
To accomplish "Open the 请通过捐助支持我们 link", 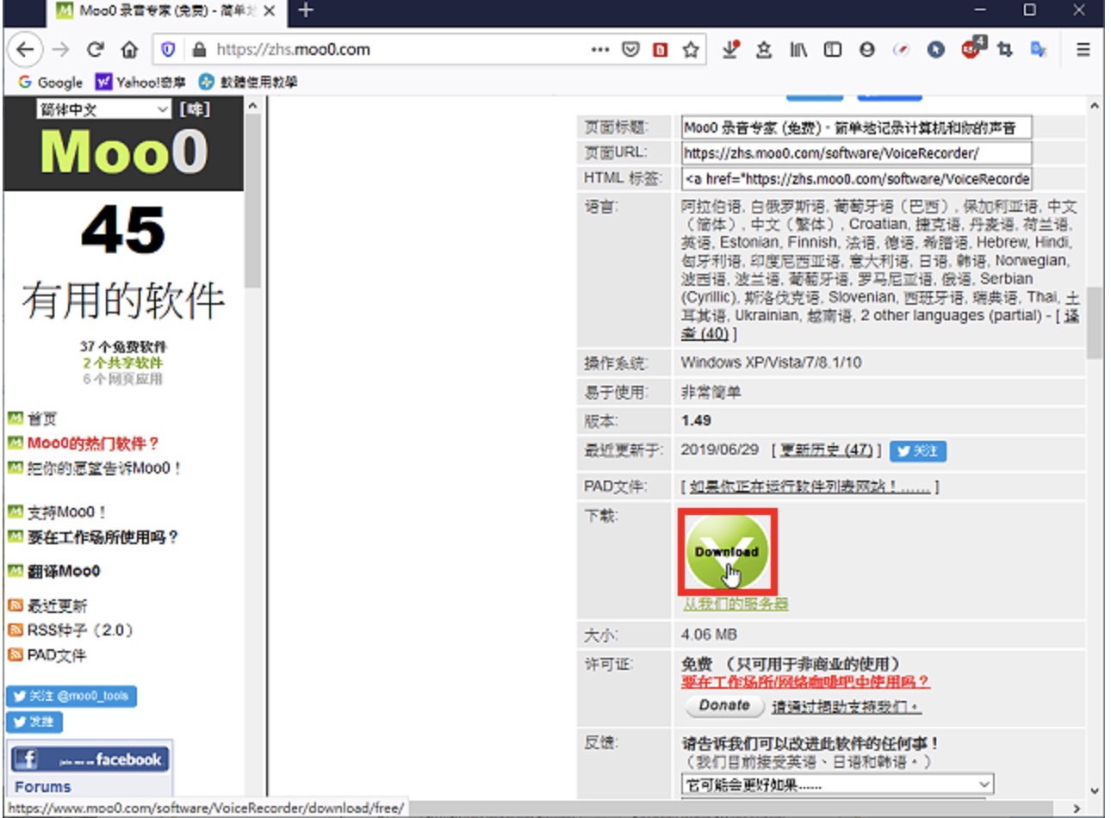I will point(846,707).
